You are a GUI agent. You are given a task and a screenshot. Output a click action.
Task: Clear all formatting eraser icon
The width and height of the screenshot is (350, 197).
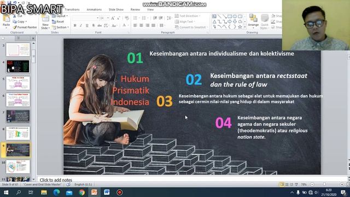tap(126, 18)
